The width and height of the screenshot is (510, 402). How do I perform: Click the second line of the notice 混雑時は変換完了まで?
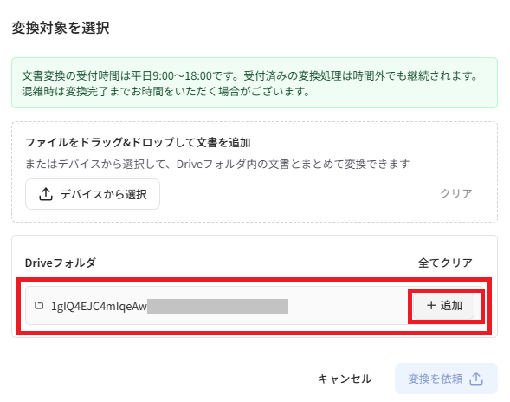coord(166,91)
